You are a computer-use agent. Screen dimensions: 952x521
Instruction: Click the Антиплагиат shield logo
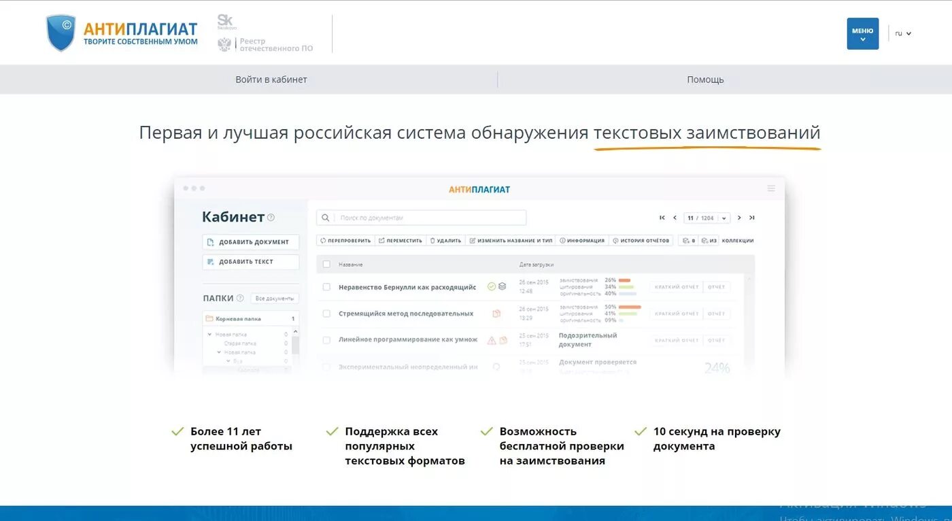[61, 33]
